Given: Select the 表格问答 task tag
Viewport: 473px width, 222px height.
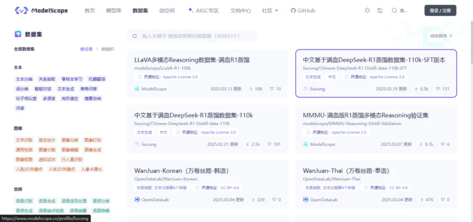Looking at the screenshot, I should click(88, 89).
